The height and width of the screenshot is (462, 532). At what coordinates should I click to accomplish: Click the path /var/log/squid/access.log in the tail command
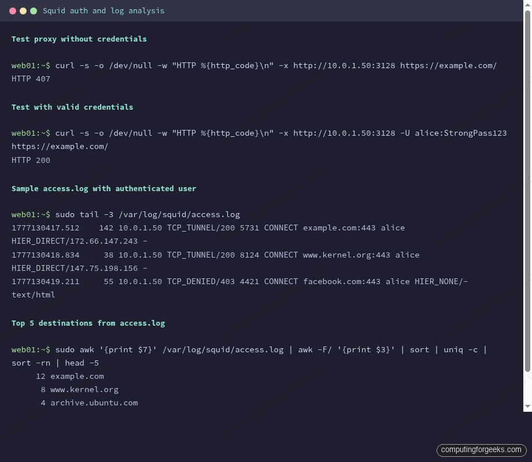pyautogui.click(x=181, y=214)
